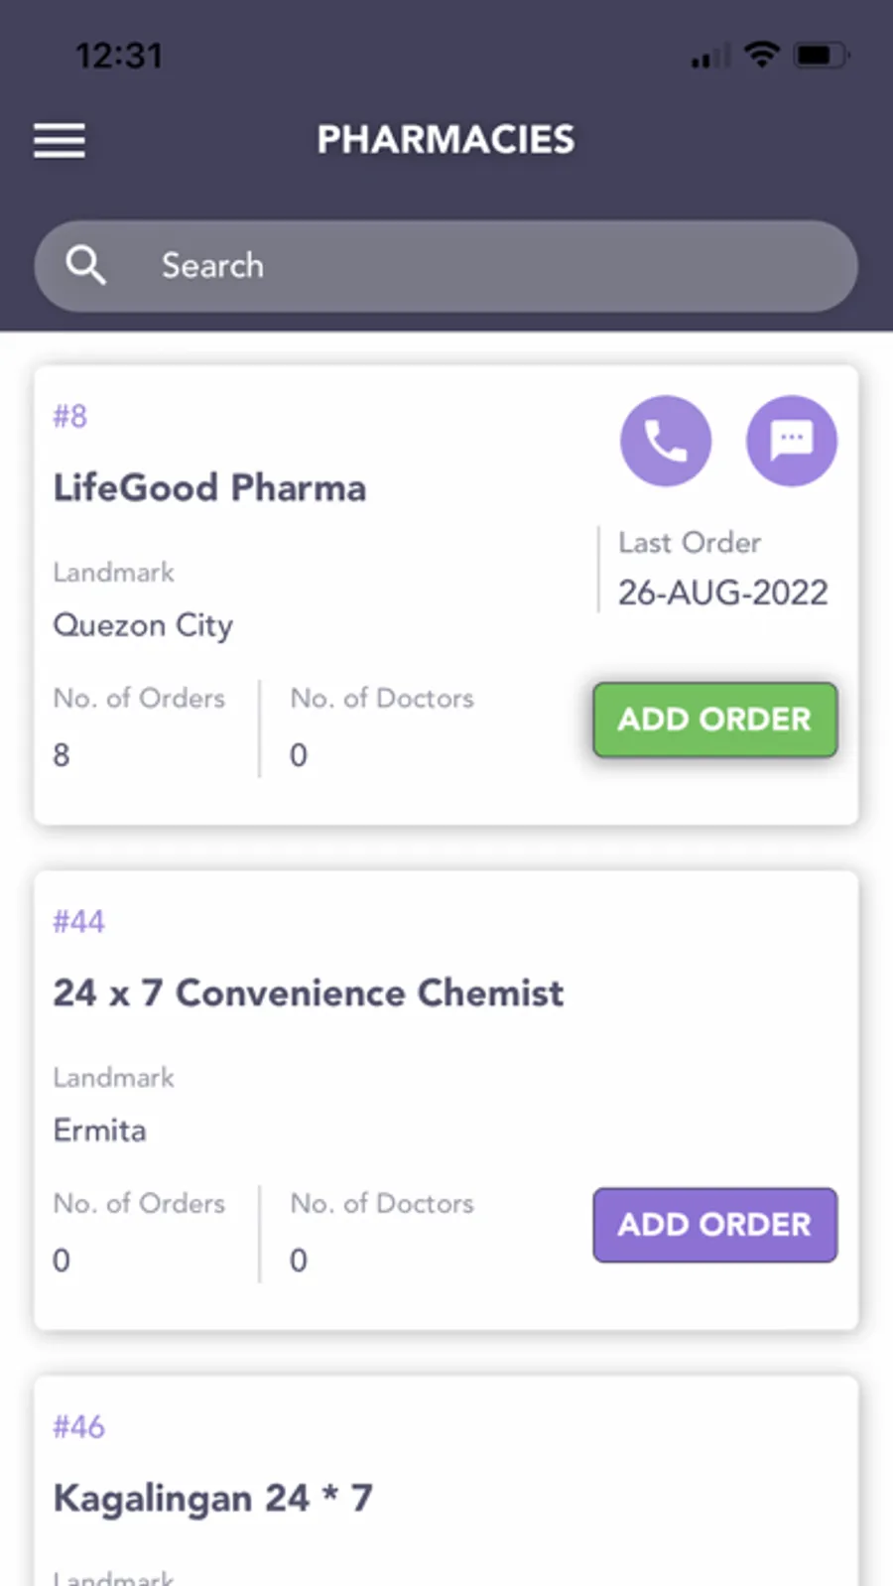This screenshot has width=893, height=1586.
Task: Click into the Search field
Action: point(476,266)
